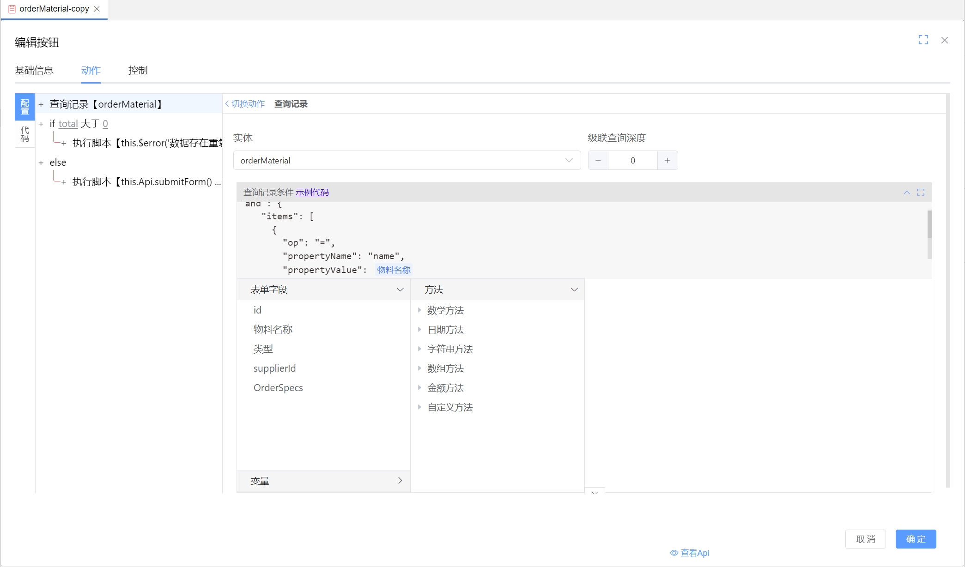Select the 配置 sidebar tab

(24, 107)
